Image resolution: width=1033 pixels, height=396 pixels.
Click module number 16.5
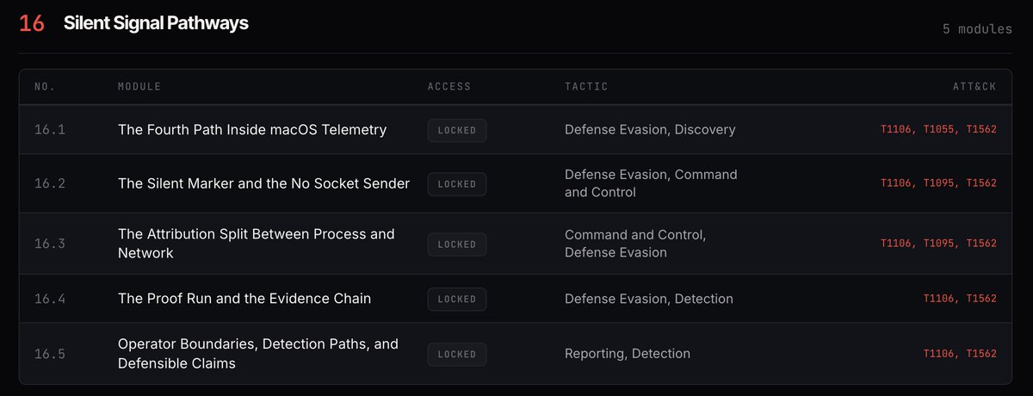[50, 354]
